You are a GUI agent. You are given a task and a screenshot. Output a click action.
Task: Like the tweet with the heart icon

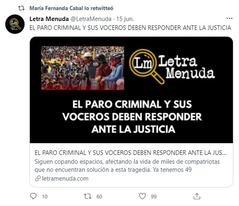142,196
